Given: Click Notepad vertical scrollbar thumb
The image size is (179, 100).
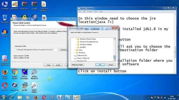Looking at the screenshot, I should coord(175,52).
